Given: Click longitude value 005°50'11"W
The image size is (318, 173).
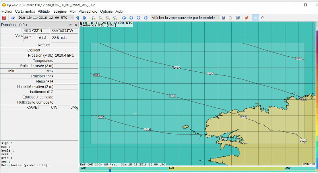Looking at the screenshot, I should [63, 31].
